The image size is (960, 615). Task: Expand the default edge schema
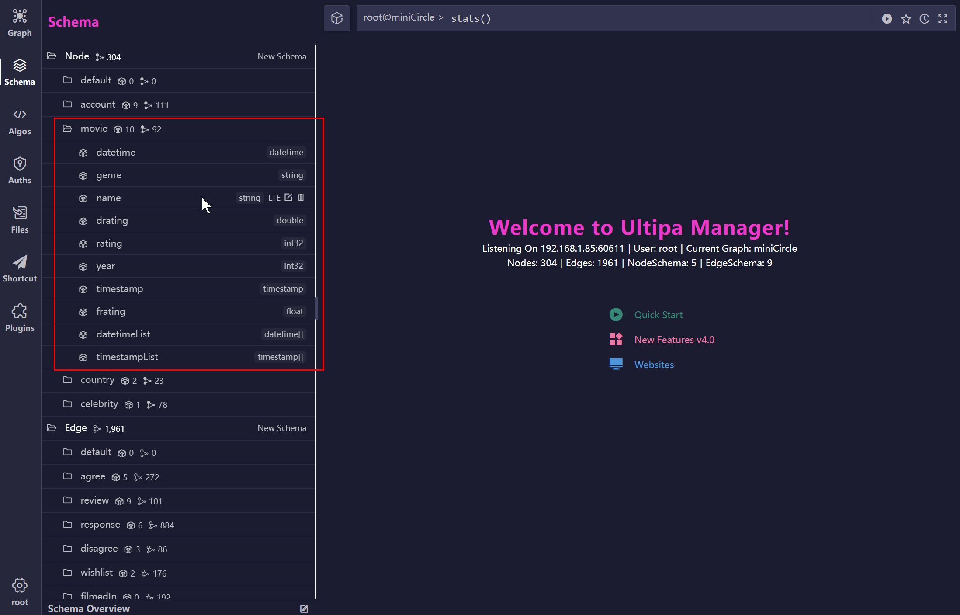click(x=67, y=452)
